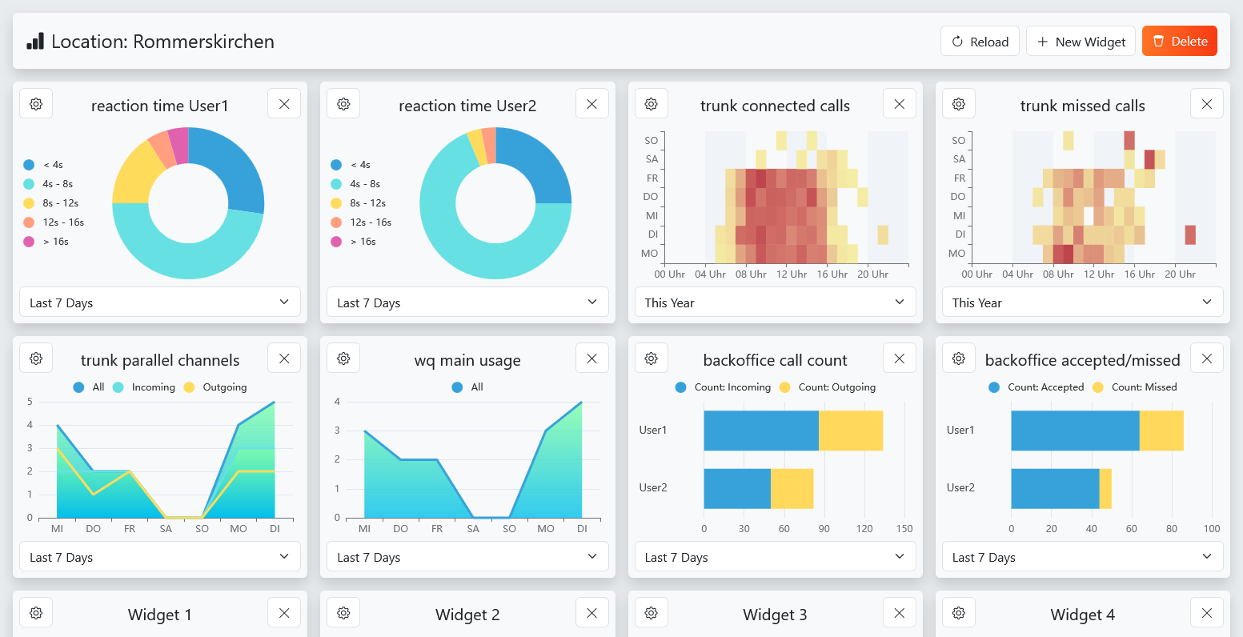Click the User1 incoming bar in backoffice call count
Viewport: 1243px width, 637px height.
tap(760, 431)
